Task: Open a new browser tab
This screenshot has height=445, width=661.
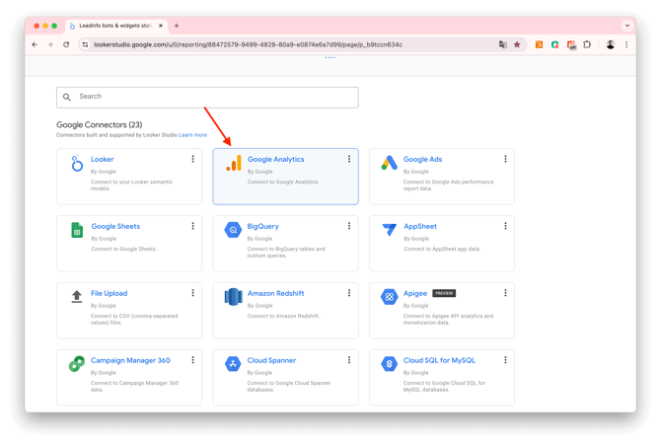Action: tap(177, 26)
